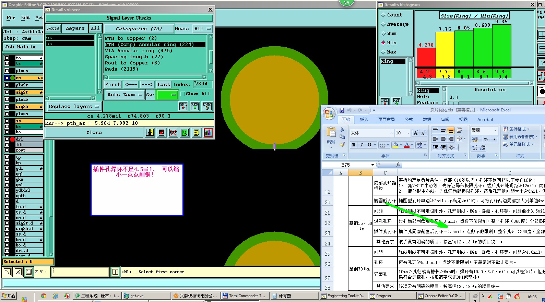
Task: Select the Average radio option
Action: point(383,24)
